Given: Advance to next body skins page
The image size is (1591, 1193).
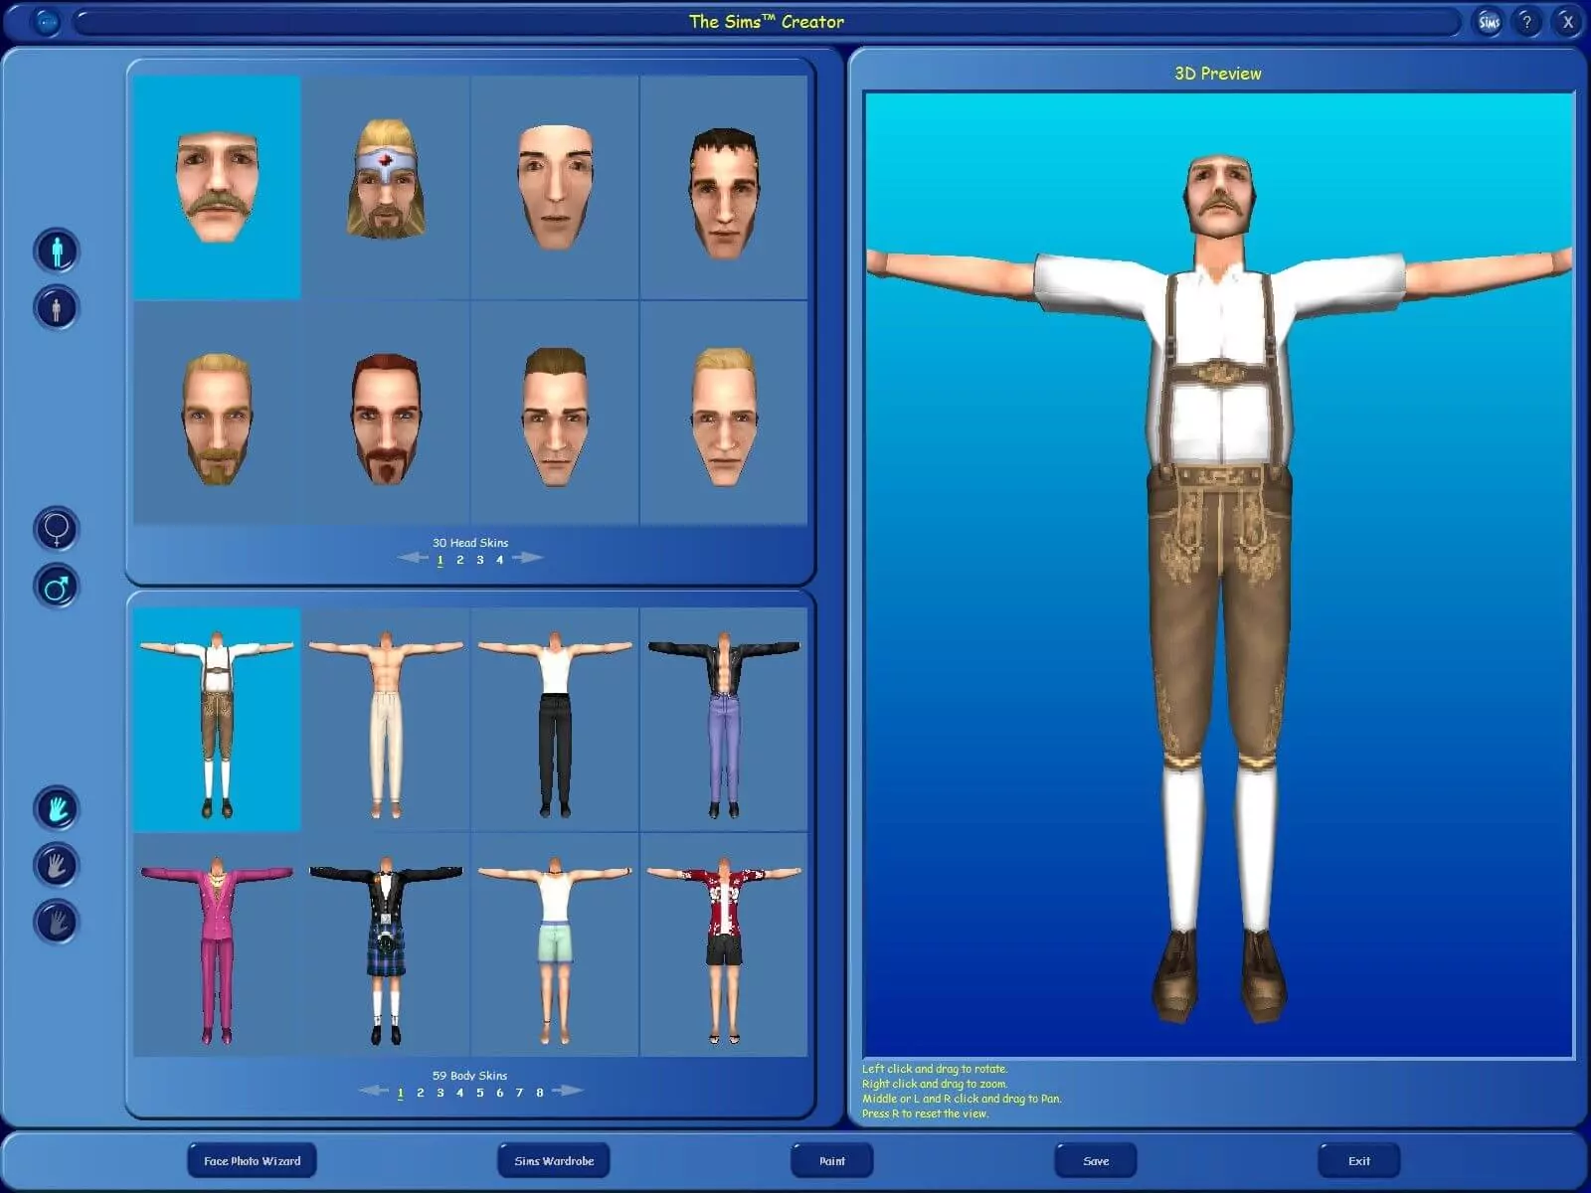Looking at the screenshot, I should 568,1091.
